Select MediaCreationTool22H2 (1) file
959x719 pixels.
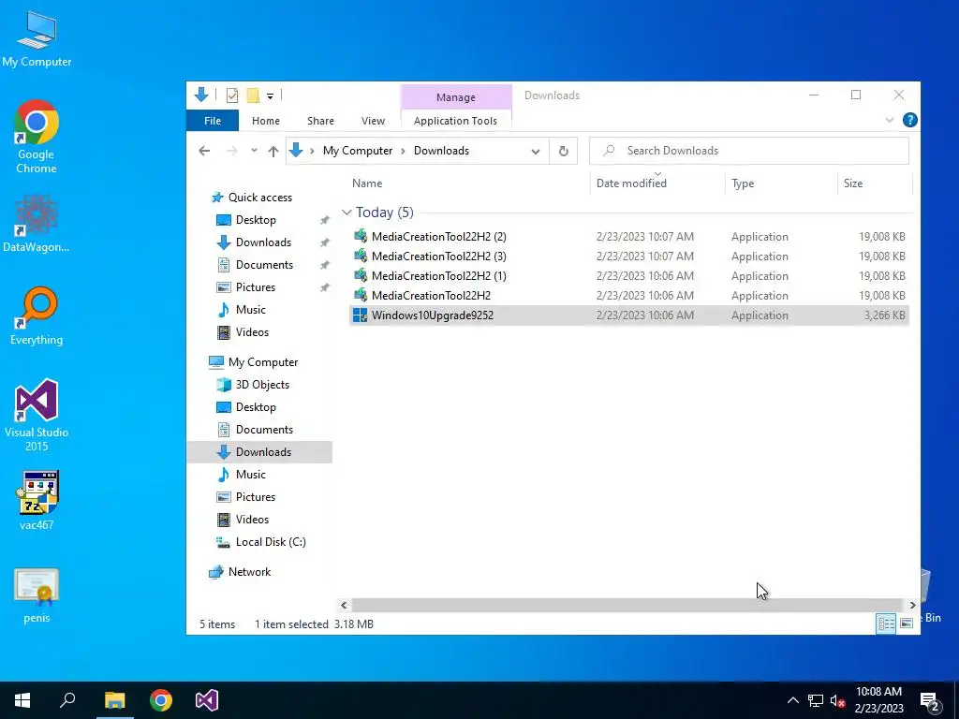coord(628,276)
